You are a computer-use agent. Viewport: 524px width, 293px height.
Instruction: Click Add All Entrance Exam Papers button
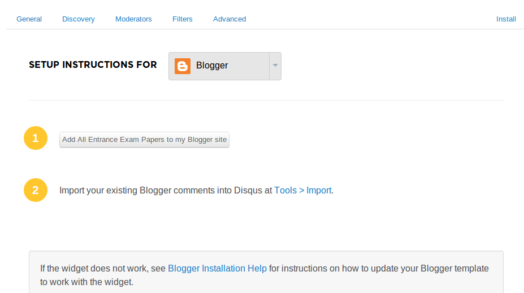pyautogui.click(x=144, y=140)
